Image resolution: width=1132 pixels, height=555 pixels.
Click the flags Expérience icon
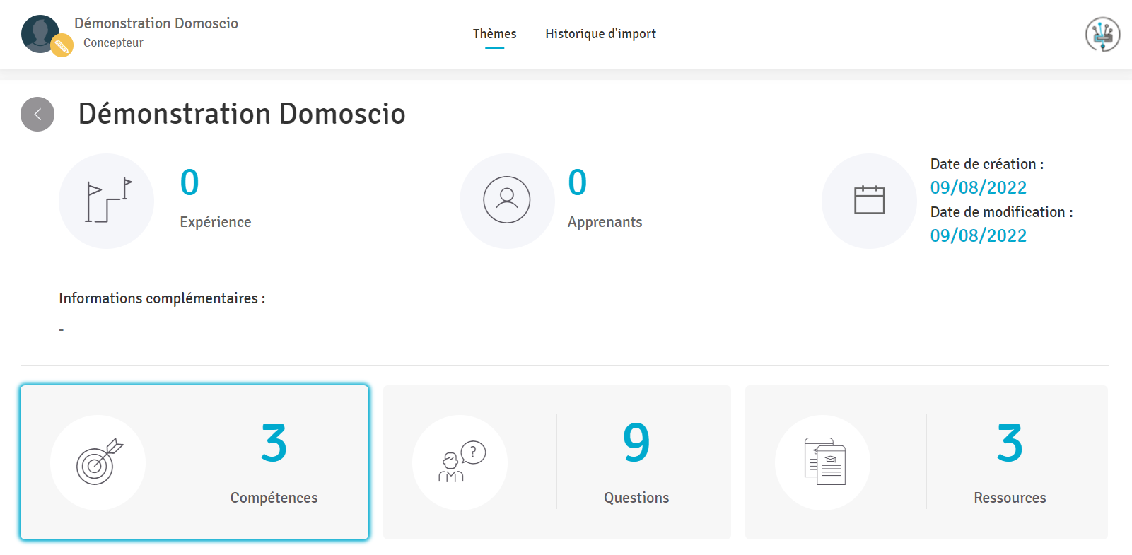tap(107, 201)
